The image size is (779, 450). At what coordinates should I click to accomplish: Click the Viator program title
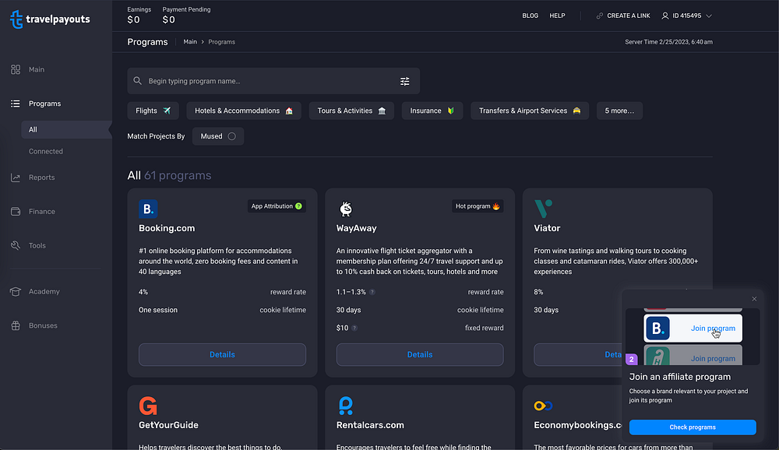(x=547, y=228)
